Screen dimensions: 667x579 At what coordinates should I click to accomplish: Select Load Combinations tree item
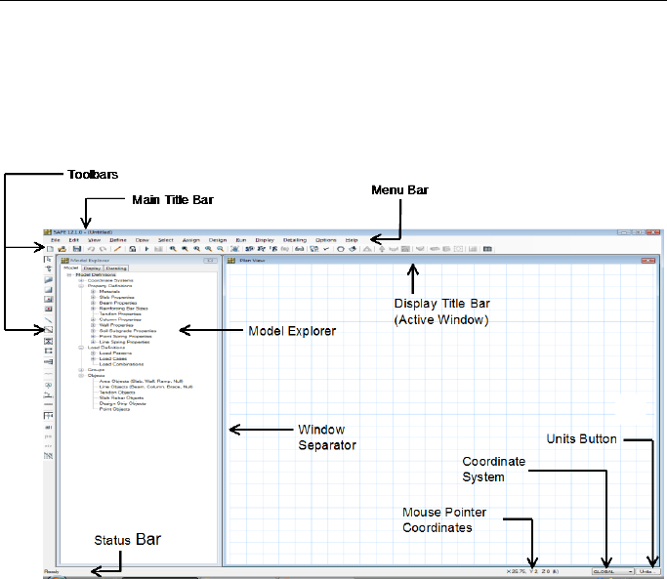[x=121, y=364]
